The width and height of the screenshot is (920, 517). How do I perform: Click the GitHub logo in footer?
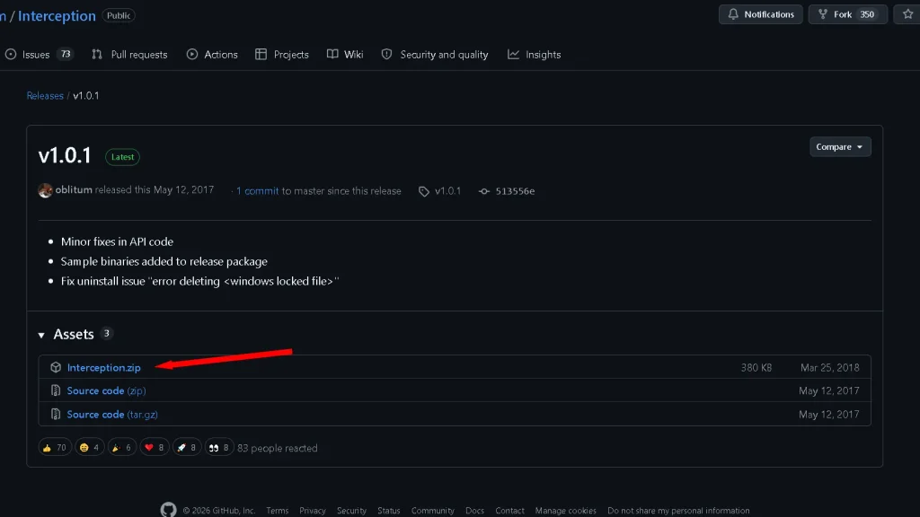coord(168,510)
